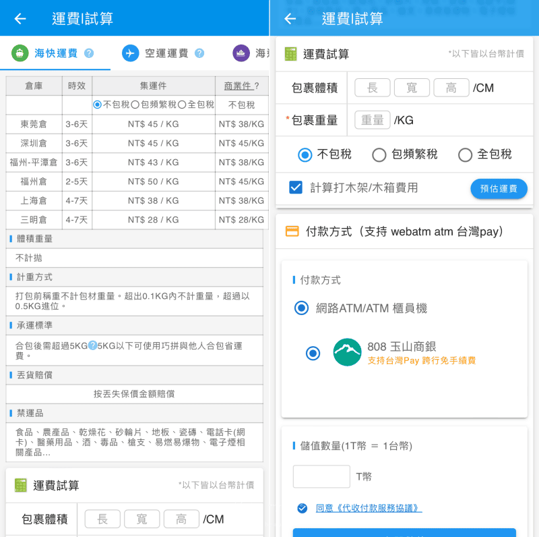The image size is (539, 537).
Task: Toggle 計算打木架/木箱費用 checkbox
Action: pyautogui.click(x=296, y=188)
